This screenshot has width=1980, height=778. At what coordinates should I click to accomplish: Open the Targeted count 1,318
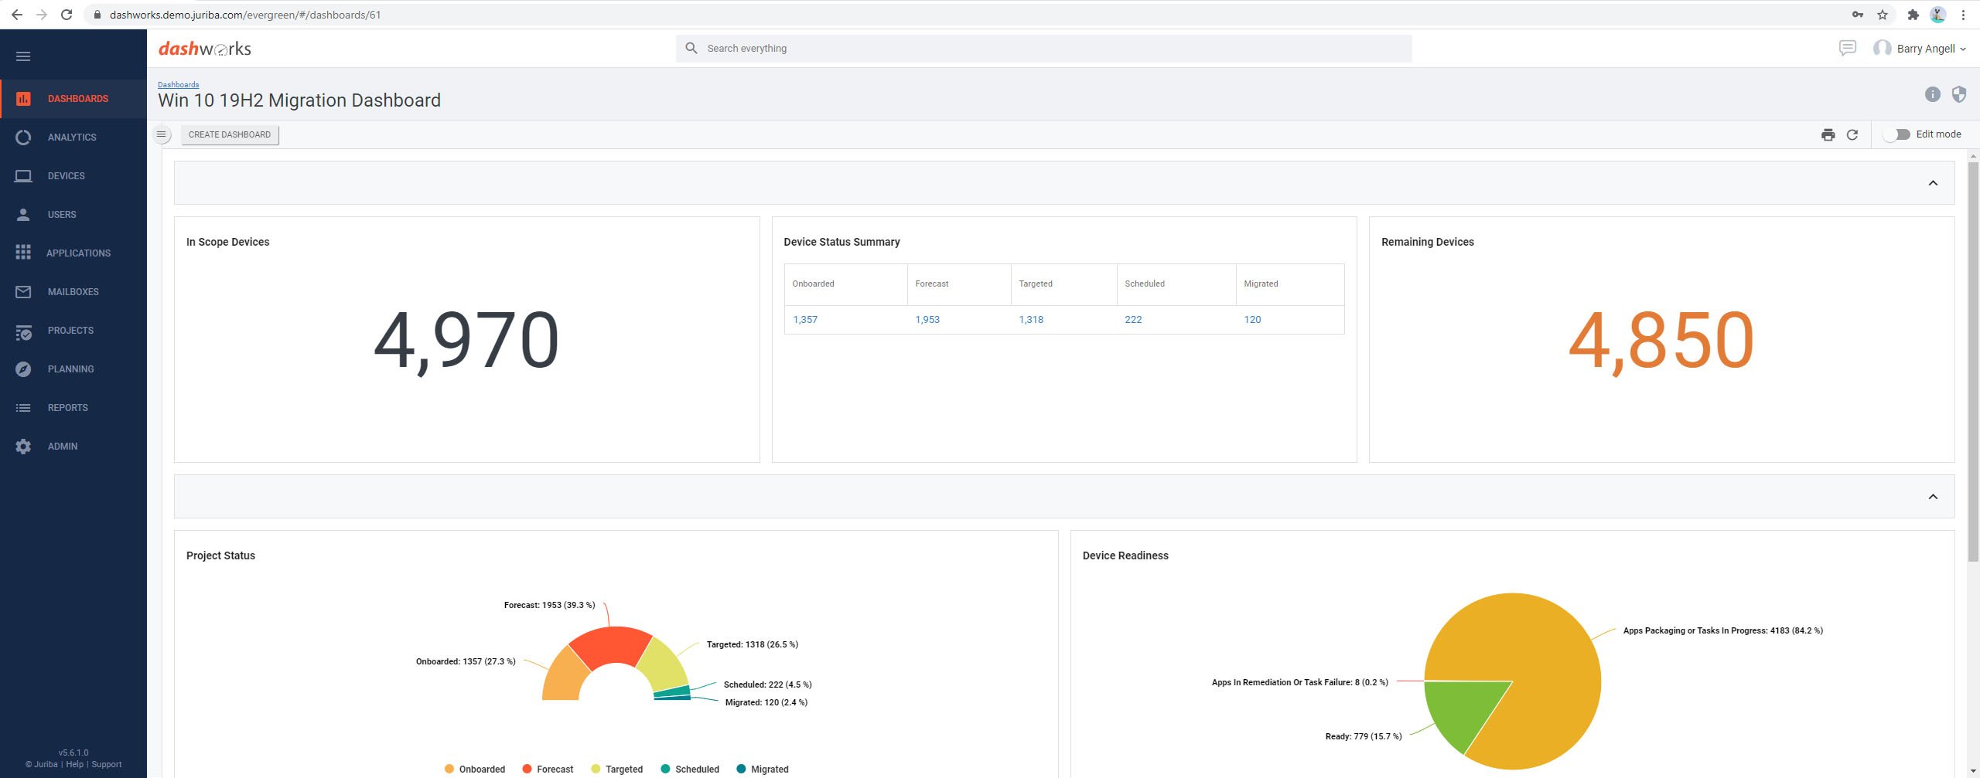pos(1031,320)
